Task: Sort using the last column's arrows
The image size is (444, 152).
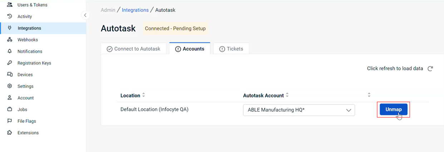Action: coord(369,95)
